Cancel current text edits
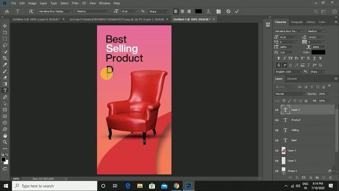 pos(228,11)
